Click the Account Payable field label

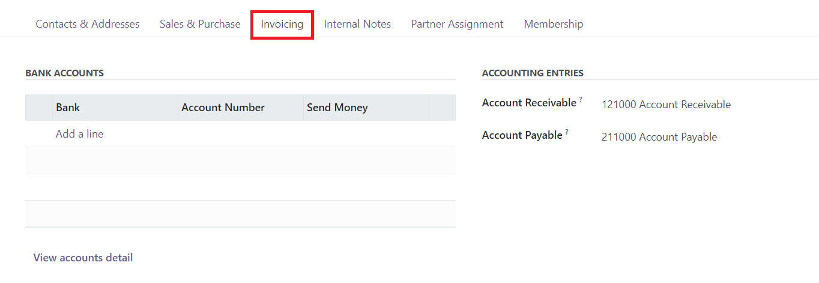tap(522, 135)
